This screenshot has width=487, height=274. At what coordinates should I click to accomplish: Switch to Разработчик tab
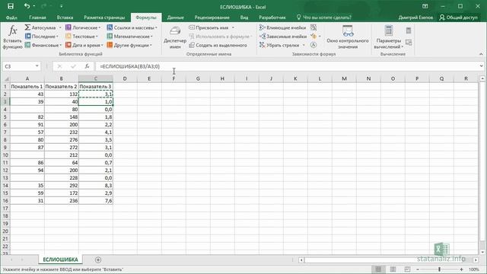point(272,18)
